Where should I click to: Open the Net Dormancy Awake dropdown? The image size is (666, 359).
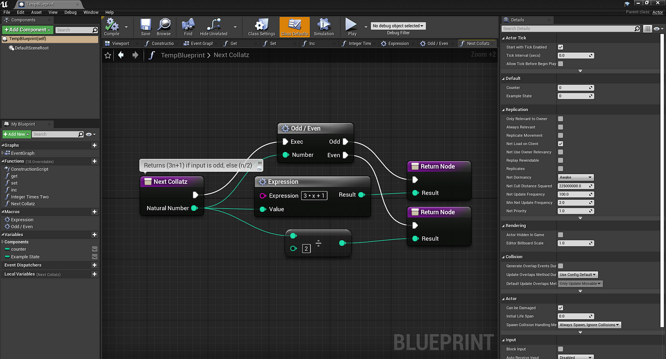click(x=576, y=177)
